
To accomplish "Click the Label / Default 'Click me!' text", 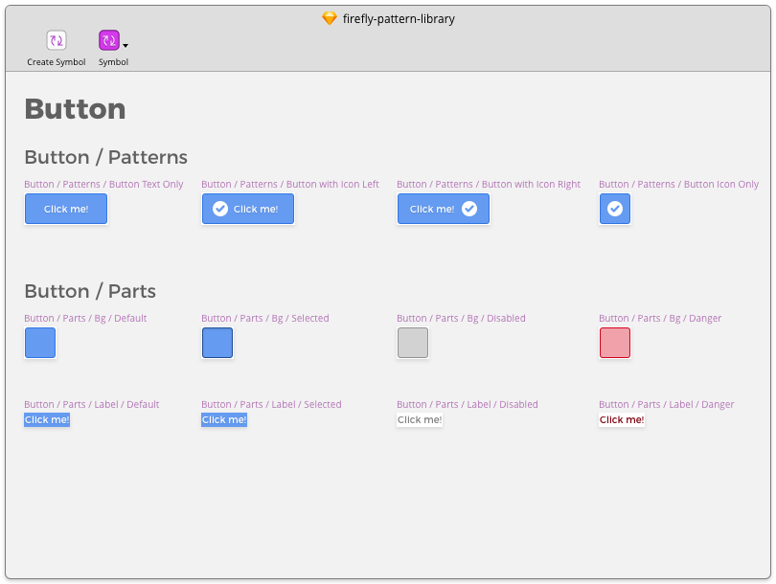I will point(47,420).
